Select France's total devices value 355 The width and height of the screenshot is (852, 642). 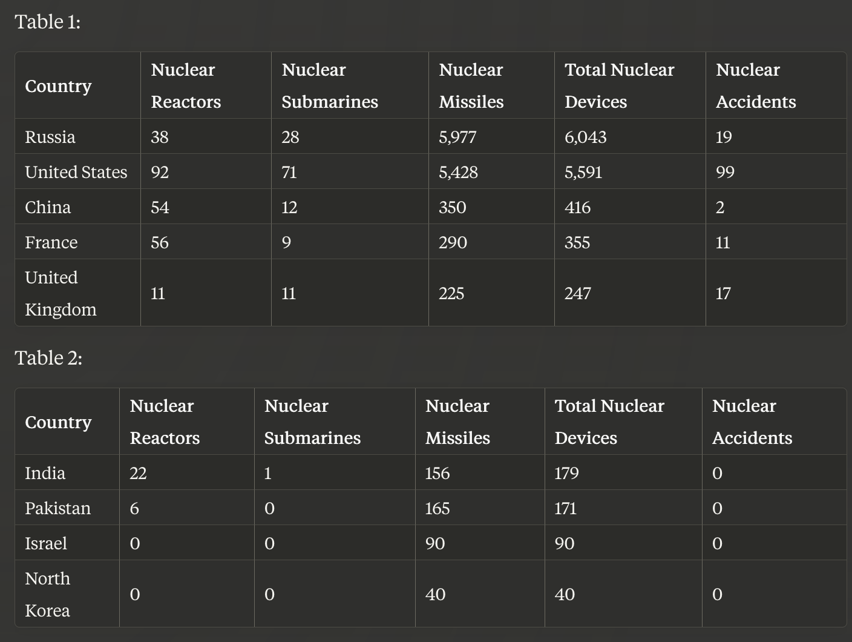(x=577, y=242)
